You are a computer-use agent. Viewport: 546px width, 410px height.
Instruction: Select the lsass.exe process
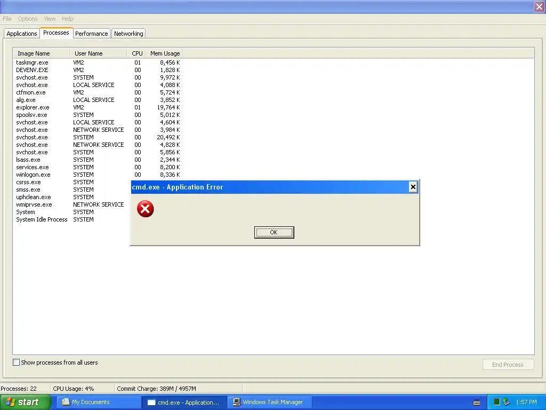[x=98, y=160]
